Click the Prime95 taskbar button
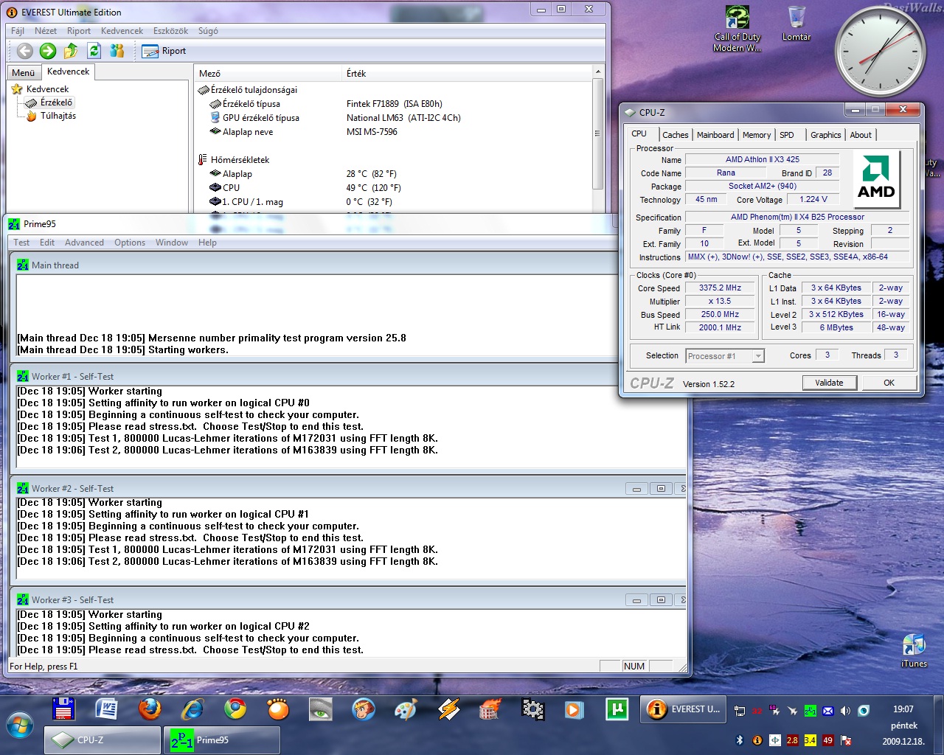The height and width of the screenshot is (755, 944). pos(222,740)
